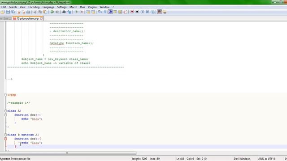This screenshot has width=287, height=161.
Task: Save the current file via floppy icon
Action: 8,12
